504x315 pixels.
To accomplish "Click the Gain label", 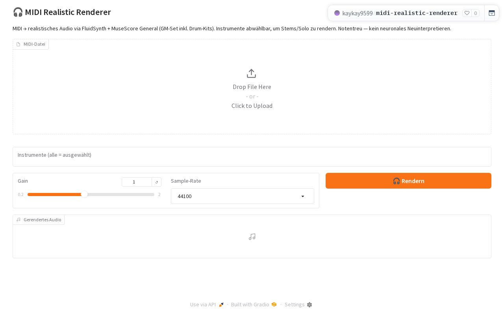I will (x=23, y=181).
